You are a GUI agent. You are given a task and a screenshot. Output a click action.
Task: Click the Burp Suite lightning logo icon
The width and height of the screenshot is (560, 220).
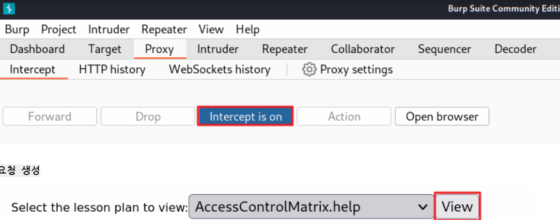[x=9, y=8]
